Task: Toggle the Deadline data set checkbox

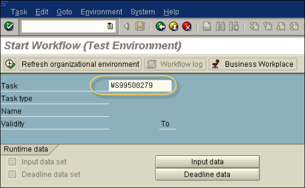Action: 12,174
